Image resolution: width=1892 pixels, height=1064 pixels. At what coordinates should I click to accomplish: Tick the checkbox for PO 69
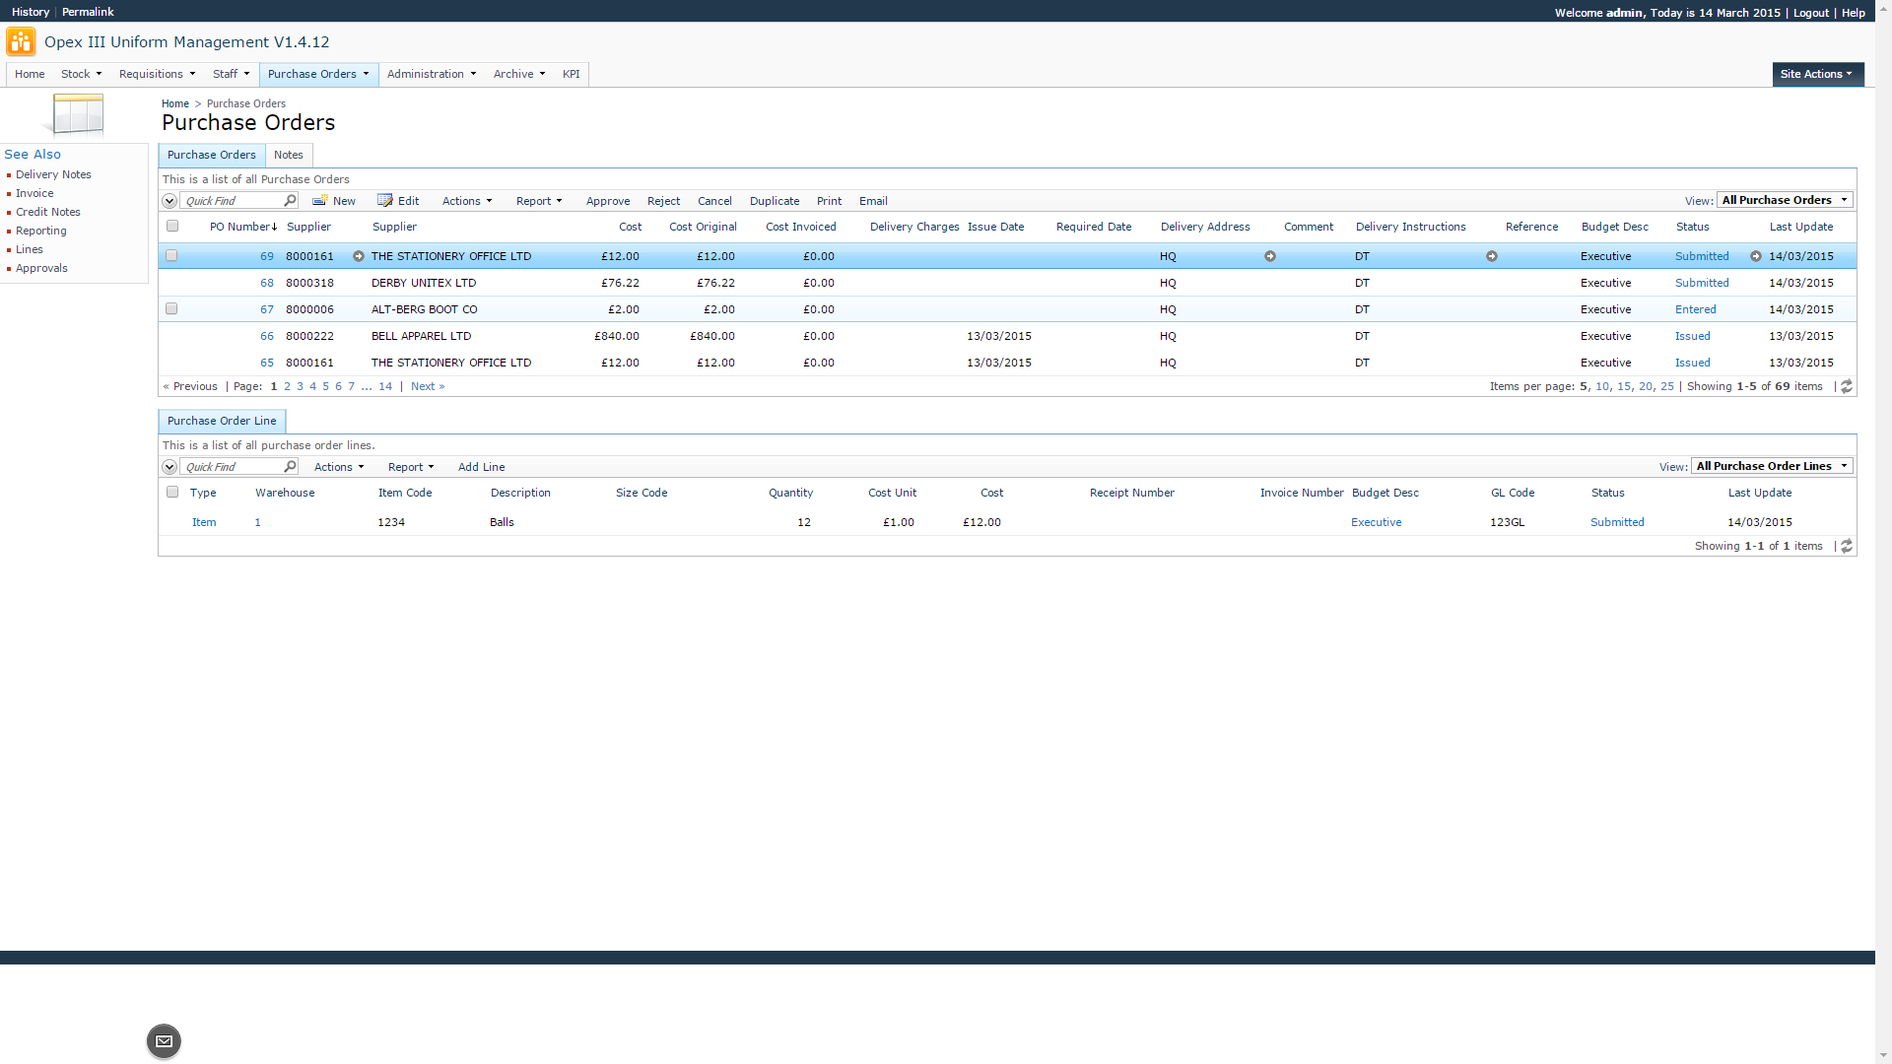(x=171, y=256)
